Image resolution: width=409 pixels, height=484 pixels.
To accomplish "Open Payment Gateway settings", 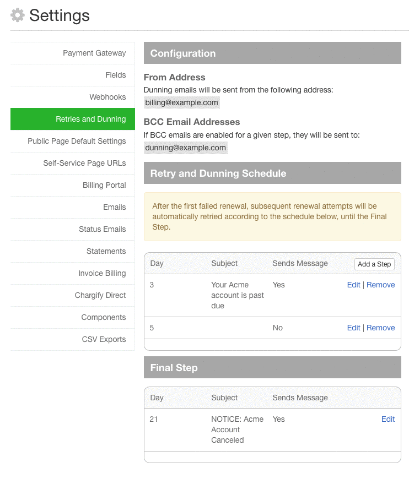I will pos(94,53).
